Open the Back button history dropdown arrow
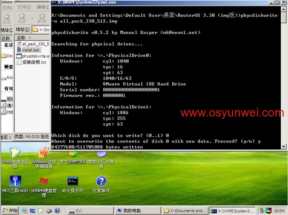 point(32,18)
